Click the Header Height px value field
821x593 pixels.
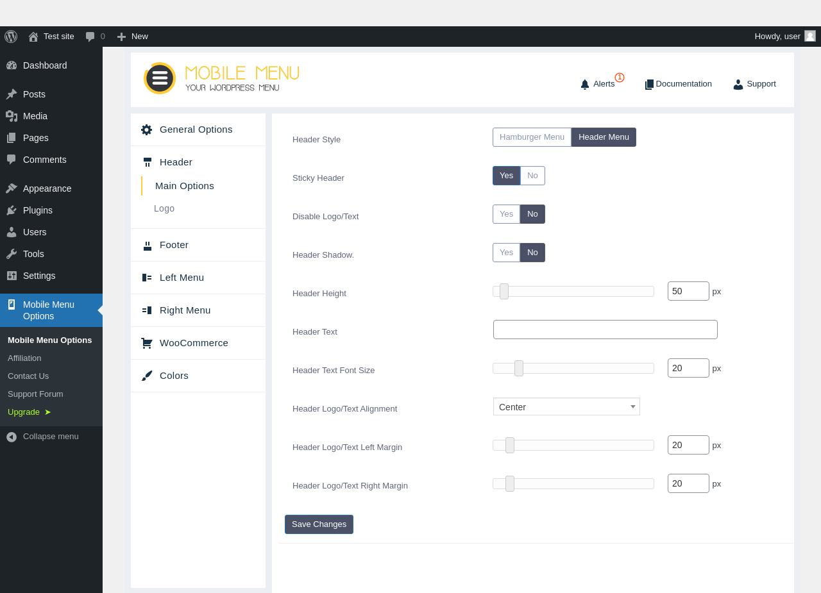coord(688,291)
